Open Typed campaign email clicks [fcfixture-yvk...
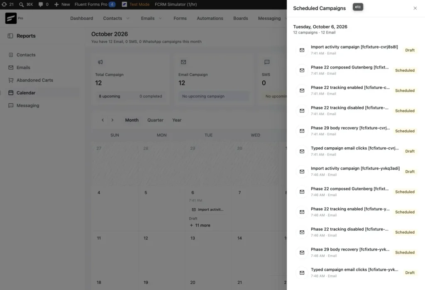The width and height of the screenshot is (425, 290). click(x=356, y=273)
